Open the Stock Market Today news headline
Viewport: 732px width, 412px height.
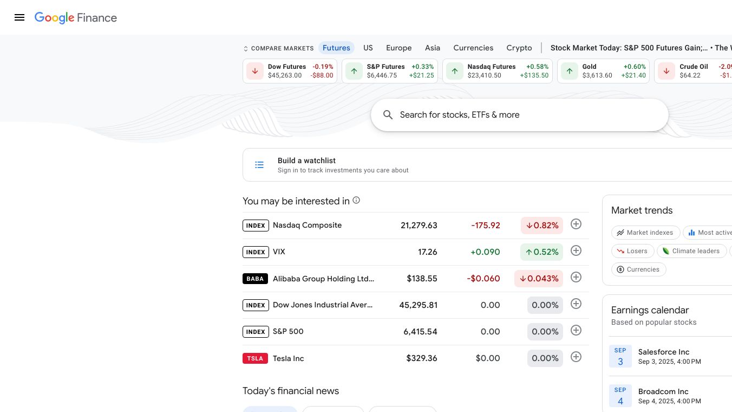pyautogui.click(x=629, y=48)
